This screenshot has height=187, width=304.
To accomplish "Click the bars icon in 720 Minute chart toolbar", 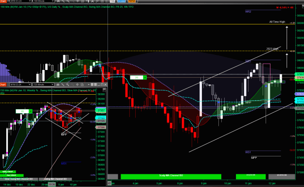I will pyautogui.click(x=58, y=85).
